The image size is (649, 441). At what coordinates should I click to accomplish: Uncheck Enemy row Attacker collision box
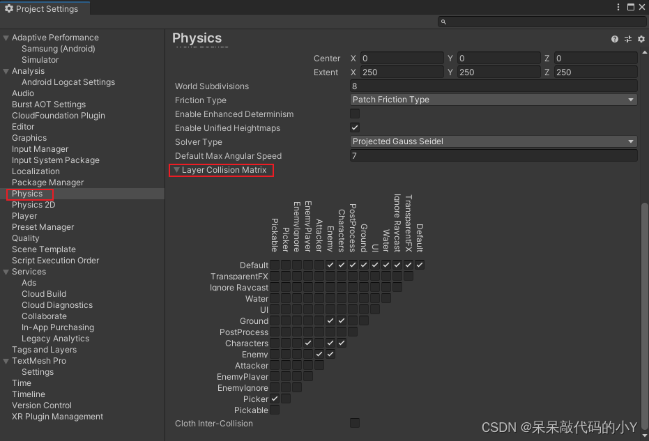pyautogui.click(x=319, y=354)
